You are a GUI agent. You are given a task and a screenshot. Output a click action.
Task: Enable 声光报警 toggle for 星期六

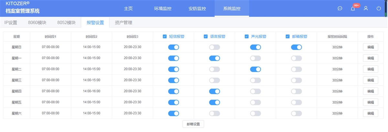[x=255, y=113]
